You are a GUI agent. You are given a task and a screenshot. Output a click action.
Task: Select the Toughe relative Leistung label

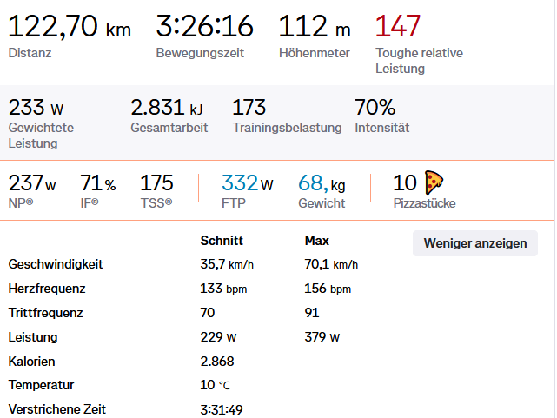coord(419,60)
